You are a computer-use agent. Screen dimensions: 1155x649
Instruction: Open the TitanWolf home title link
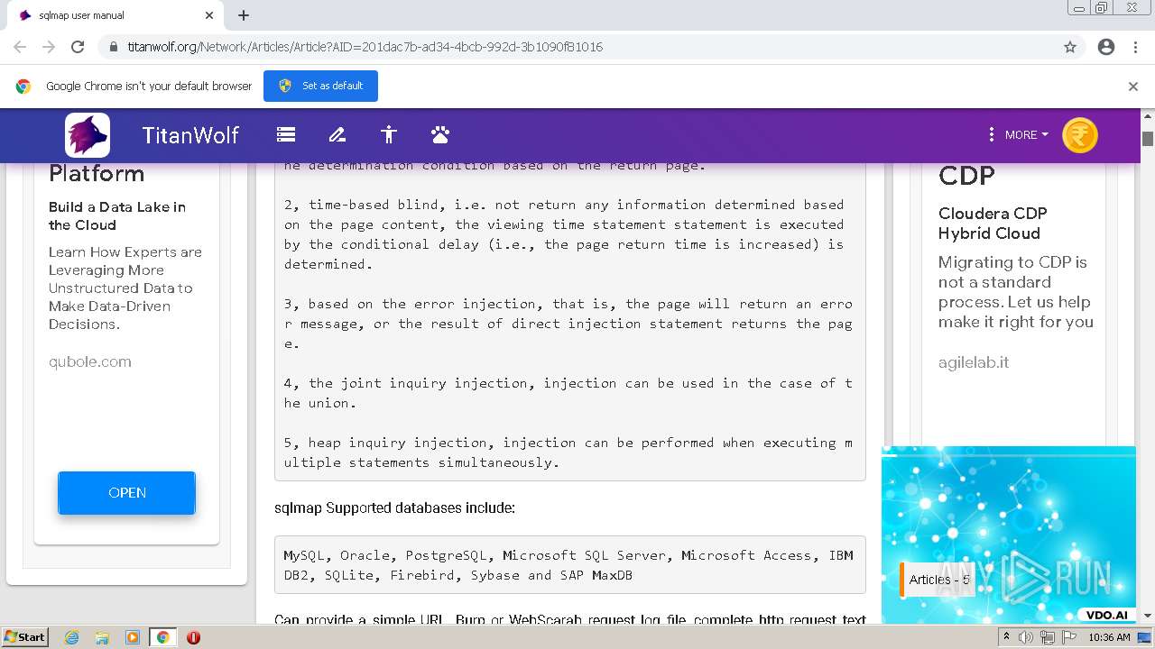pos(190,135)
